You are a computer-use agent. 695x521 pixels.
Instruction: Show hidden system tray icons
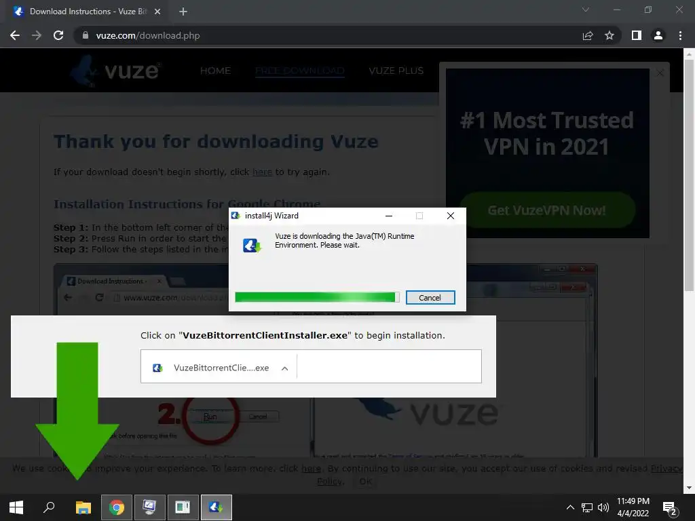pos(570,507)
